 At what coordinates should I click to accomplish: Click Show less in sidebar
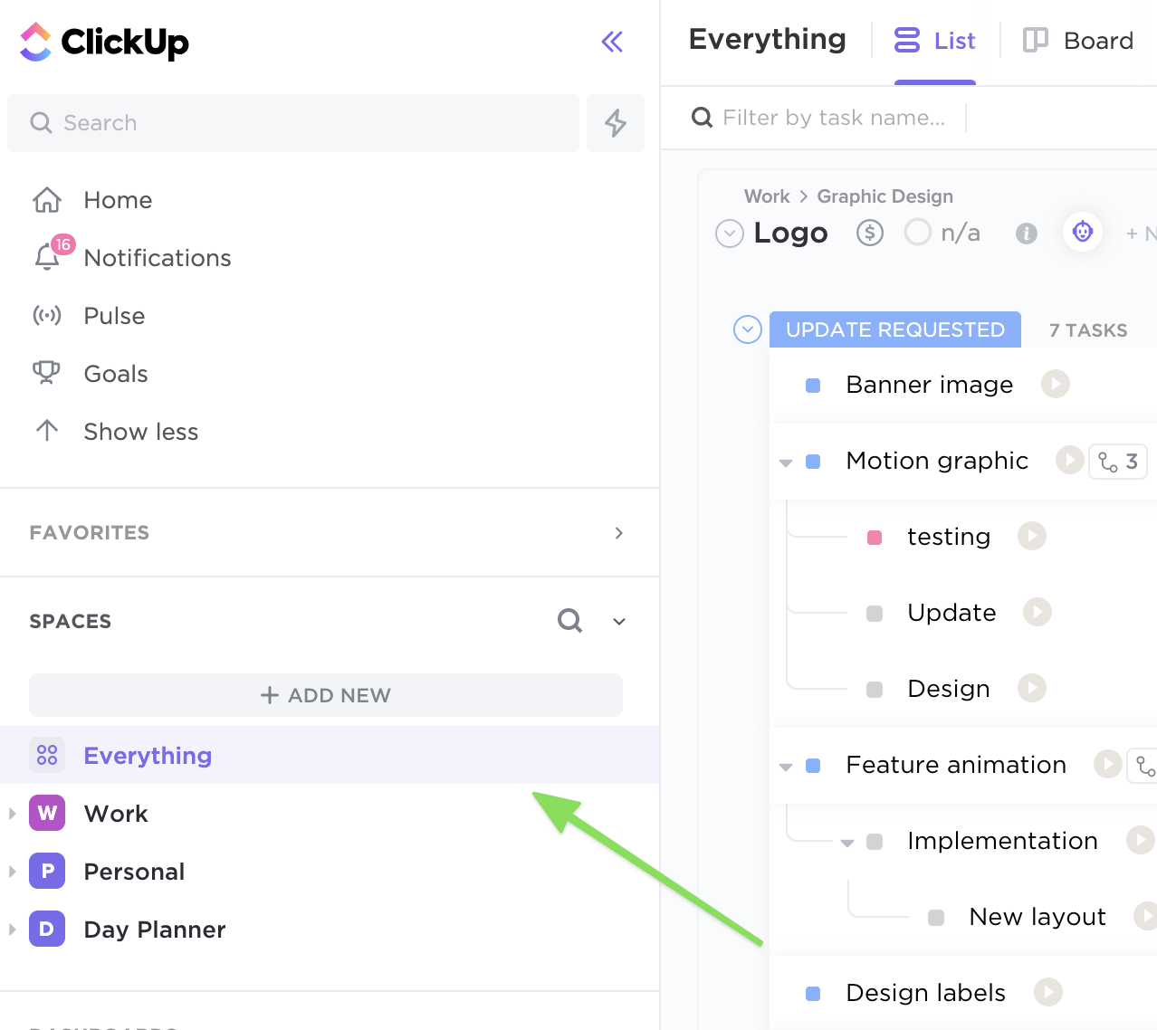(140, 432)
